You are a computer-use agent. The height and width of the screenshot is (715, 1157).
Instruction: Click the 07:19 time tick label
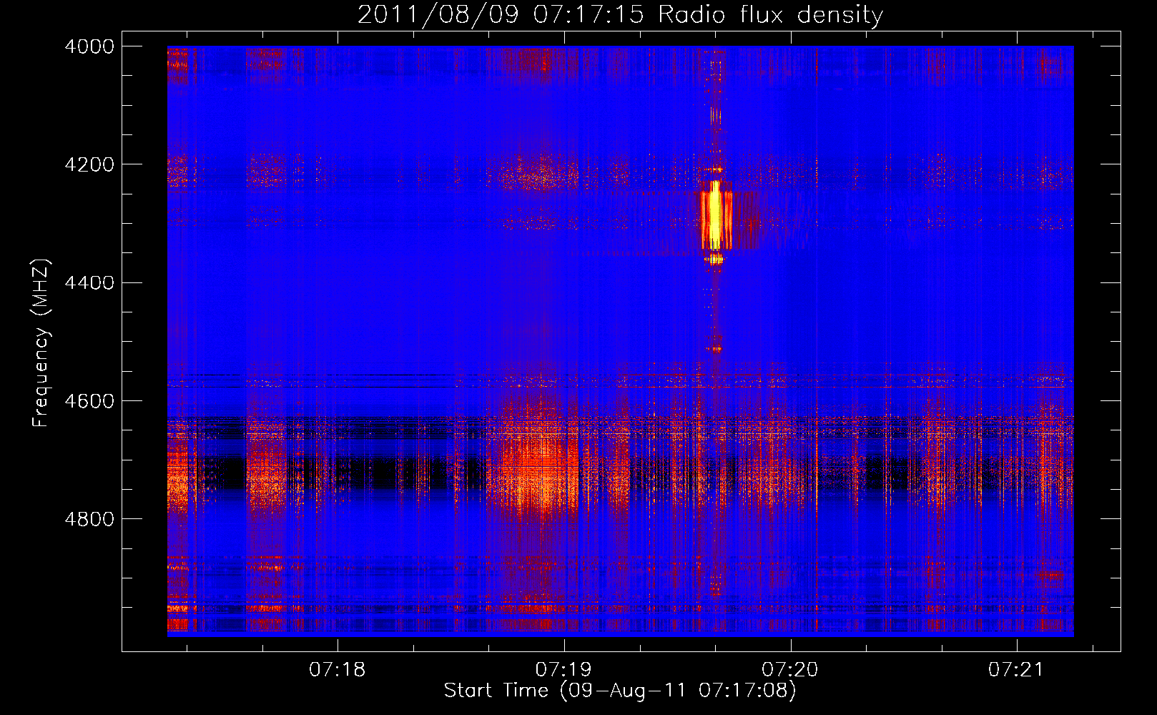564,670
